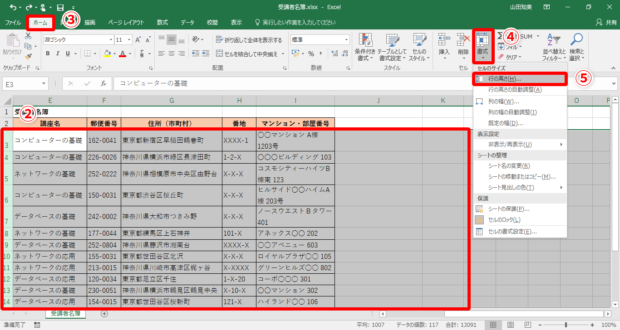Image resolution: width=620 pixels, height=330 pixels.
Task: Open the text orientation tool
Action: (195, 40)
